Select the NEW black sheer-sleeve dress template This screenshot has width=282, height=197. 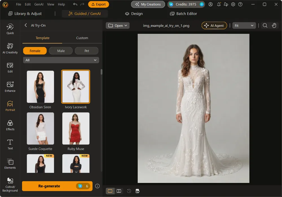40,164
